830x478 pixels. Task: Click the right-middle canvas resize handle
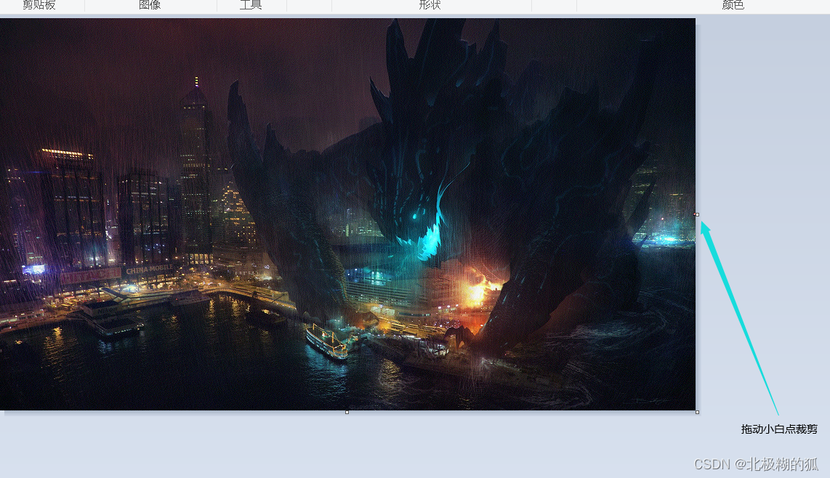coord(696,214)
